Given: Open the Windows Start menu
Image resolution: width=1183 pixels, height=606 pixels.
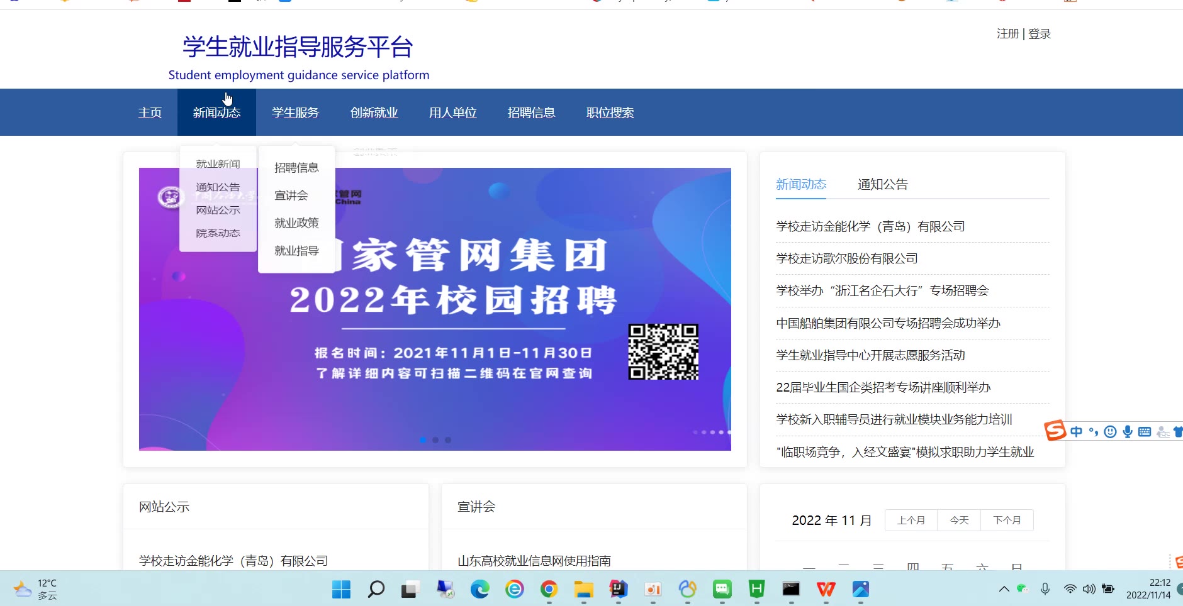Looking at the screenshot, I should 341,589.
